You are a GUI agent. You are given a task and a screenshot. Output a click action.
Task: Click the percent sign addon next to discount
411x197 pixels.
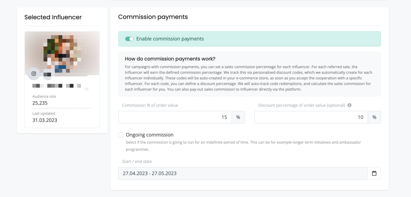[x=374, y=117]
